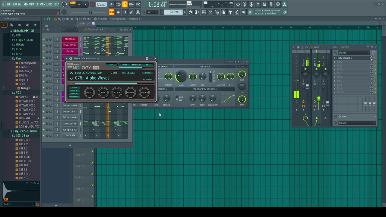Viewport: 386px width, 217px height.
Task: Click the MFX button in Zenology
Action: coord(148,65)
